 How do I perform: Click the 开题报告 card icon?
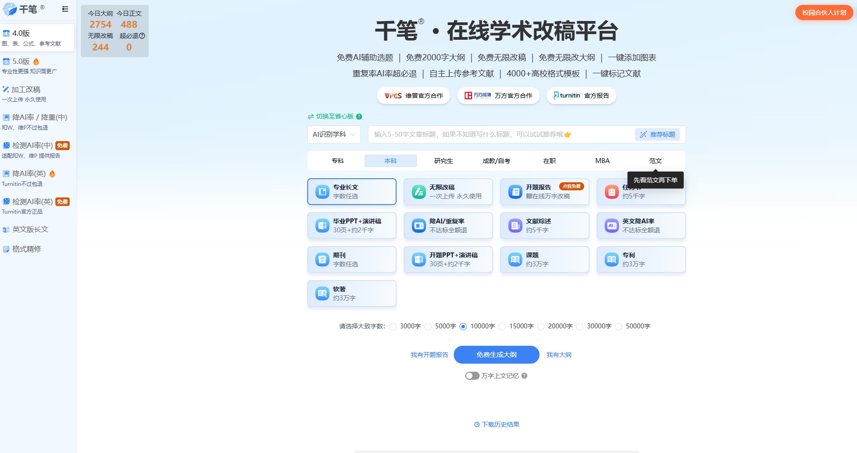pyautogui.click(x=515, y=192)
